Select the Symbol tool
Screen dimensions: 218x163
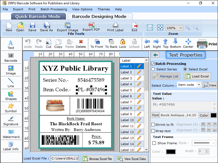[11, 108]
